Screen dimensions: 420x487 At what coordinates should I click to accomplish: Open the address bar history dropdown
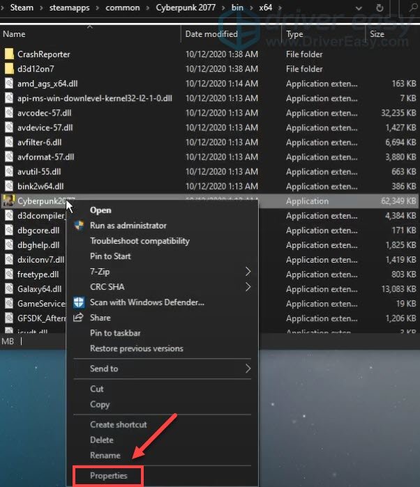click(x=359, y=8)
